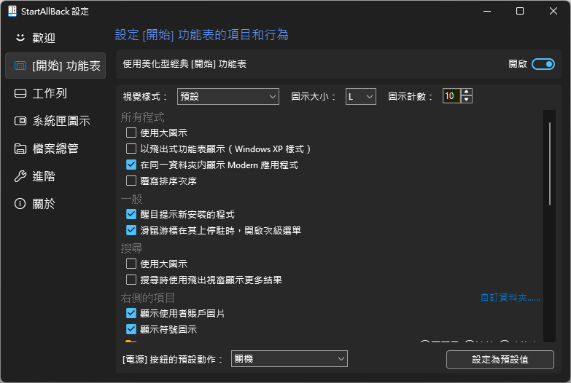Click the 系統匣圖示 tray icon
The width and height of the screenshot is (571, 383).
[x=20, y=121]
